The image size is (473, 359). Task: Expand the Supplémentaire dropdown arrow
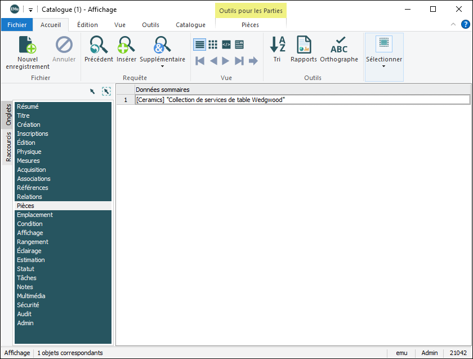(162, 67)
